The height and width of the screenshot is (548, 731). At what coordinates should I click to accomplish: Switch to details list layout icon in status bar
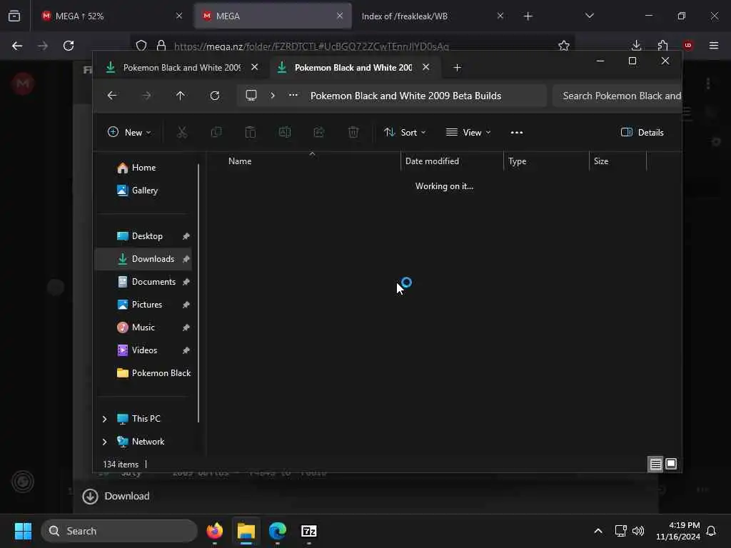coord(655,464)
